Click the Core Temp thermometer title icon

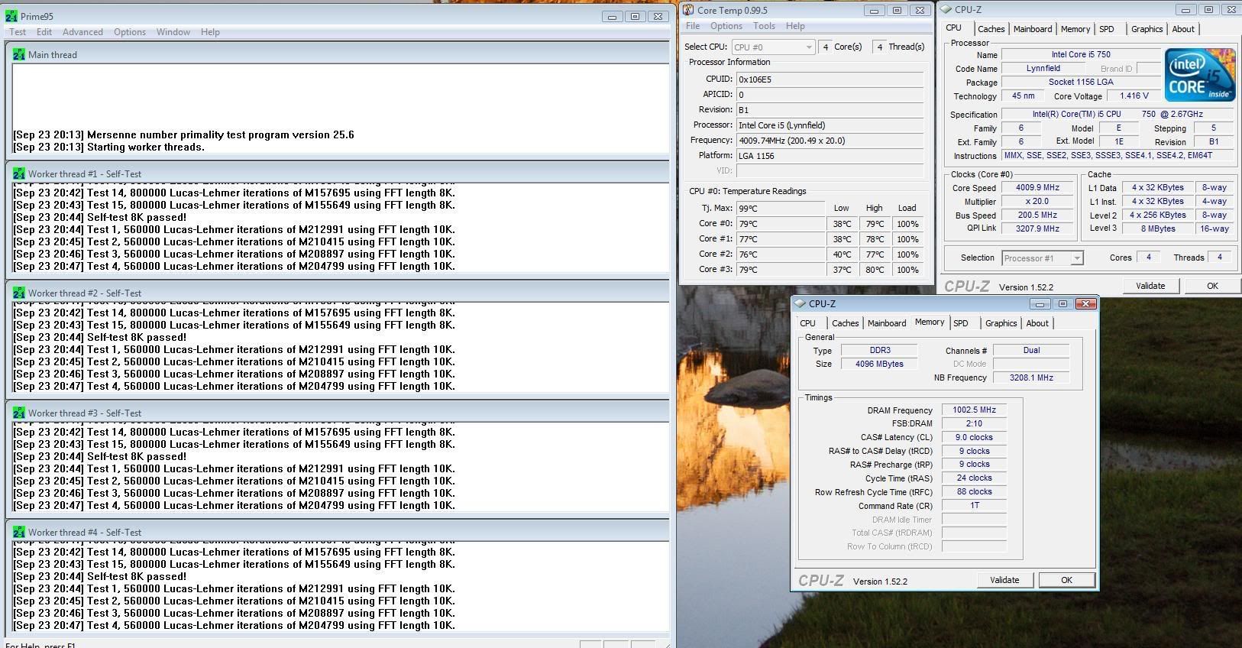tap(688, 10)
